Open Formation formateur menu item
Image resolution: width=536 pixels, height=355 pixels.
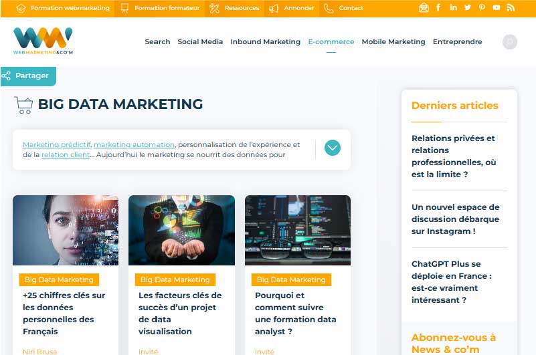pyautogui.click(x=167, y=8)
